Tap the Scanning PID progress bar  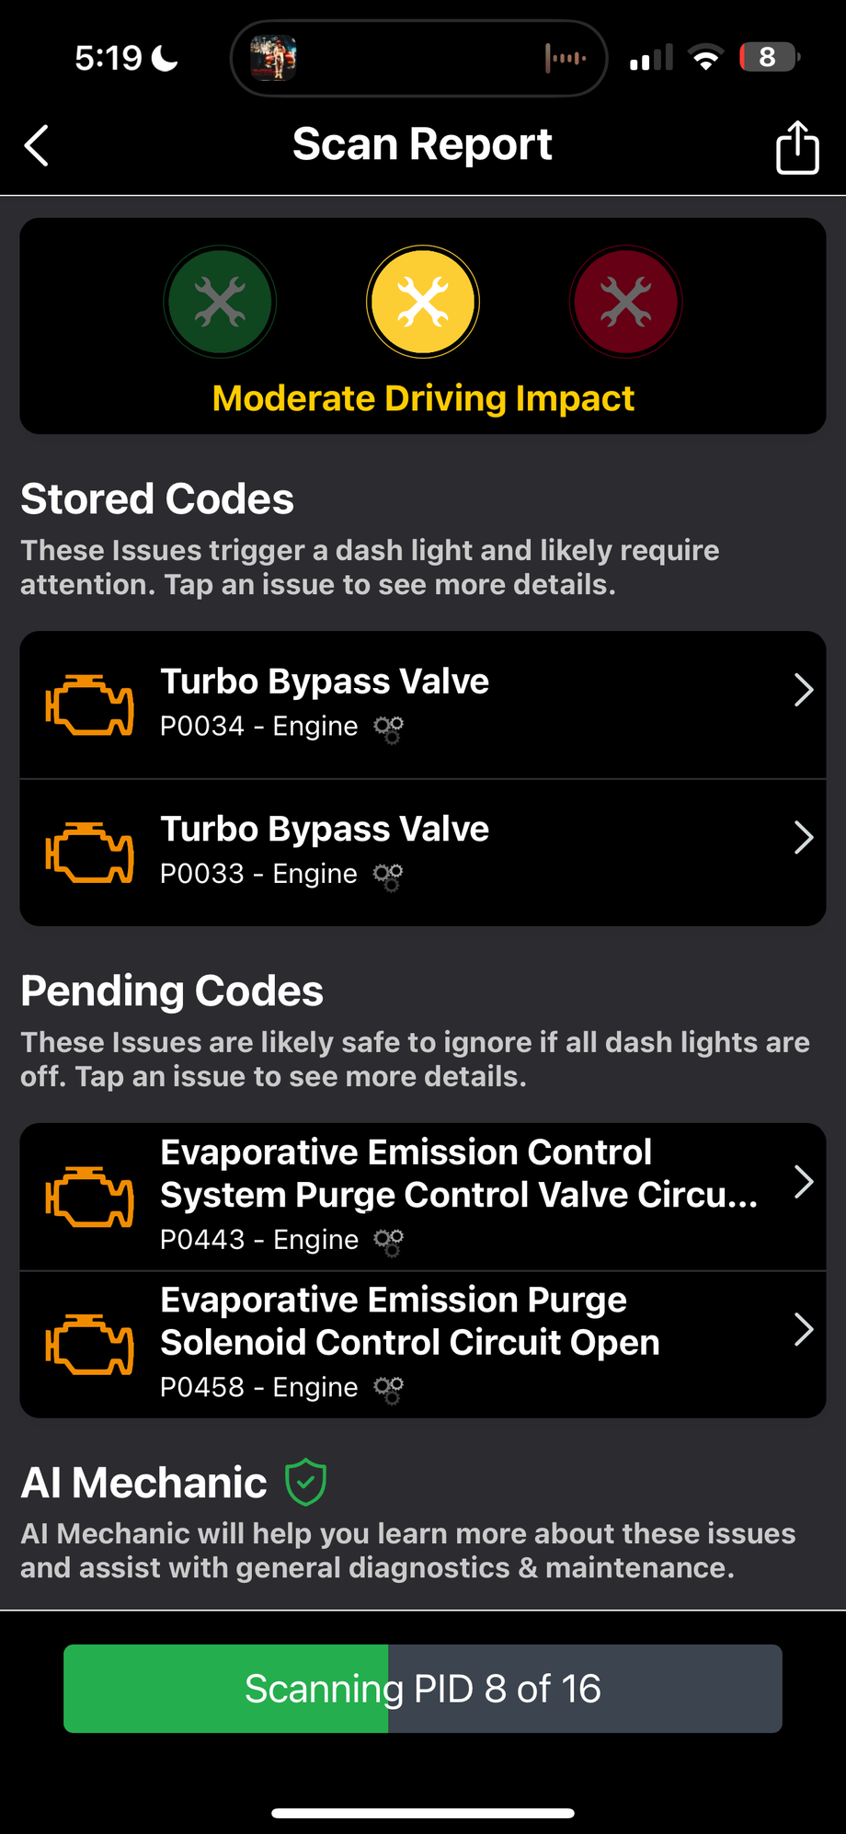423,1689
